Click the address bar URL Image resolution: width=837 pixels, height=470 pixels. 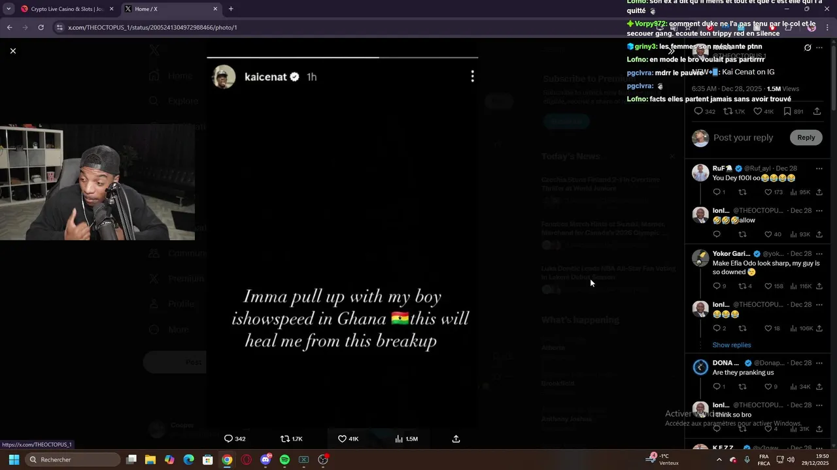(152, 27)
